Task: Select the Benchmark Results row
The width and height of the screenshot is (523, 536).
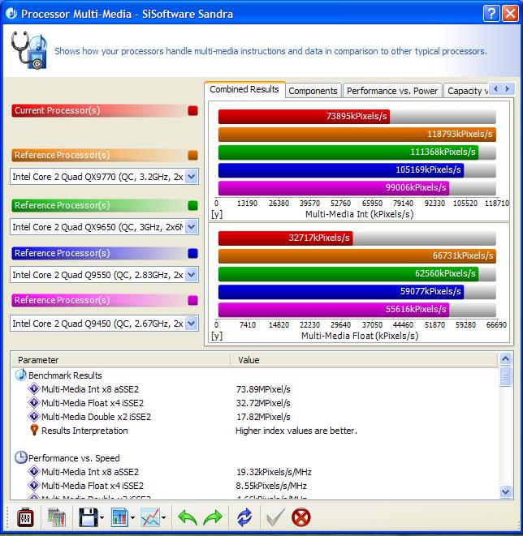Action: 255,375
